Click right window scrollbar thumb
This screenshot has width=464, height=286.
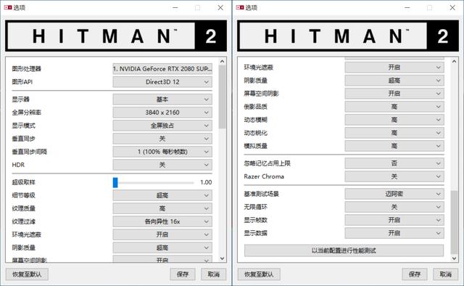pos(454,222)
